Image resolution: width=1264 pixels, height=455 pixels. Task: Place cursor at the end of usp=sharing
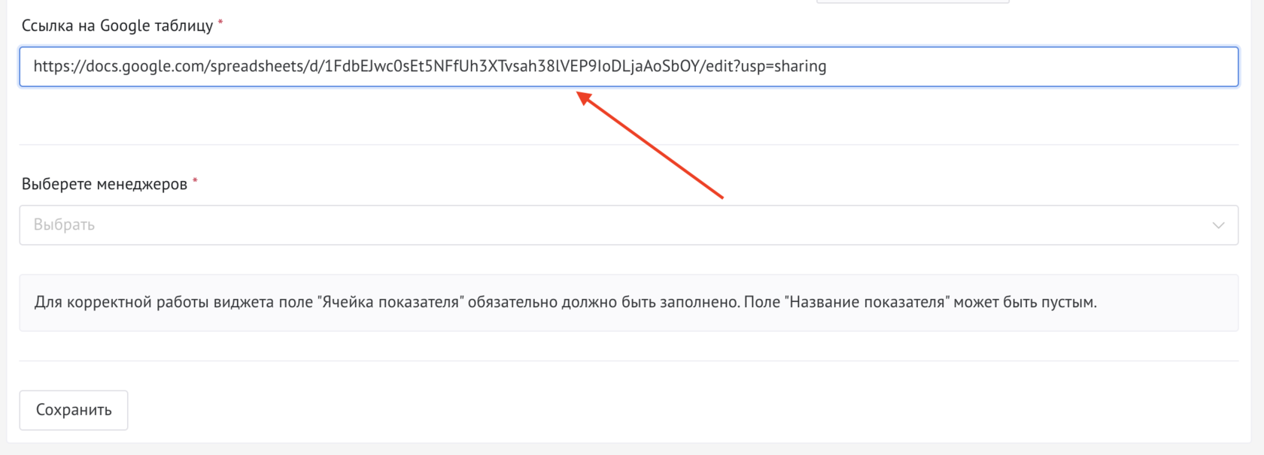pos(828,66)
